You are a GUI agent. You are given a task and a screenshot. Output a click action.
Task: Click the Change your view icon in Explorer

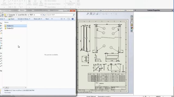[62, 19]
